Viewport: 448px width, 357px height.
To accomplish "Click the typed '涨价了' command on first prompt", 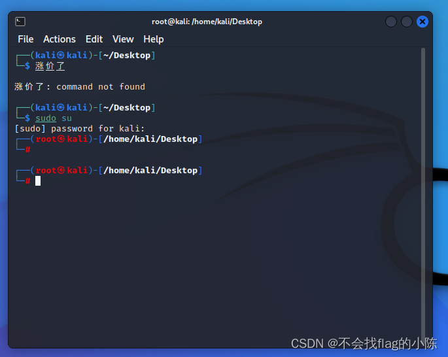I will pyautogui.click(x=50, y=66).
